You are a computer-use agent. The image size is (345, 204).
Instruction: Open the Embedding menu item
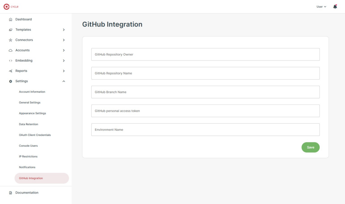pyautogui.click(x=24, y=61)
